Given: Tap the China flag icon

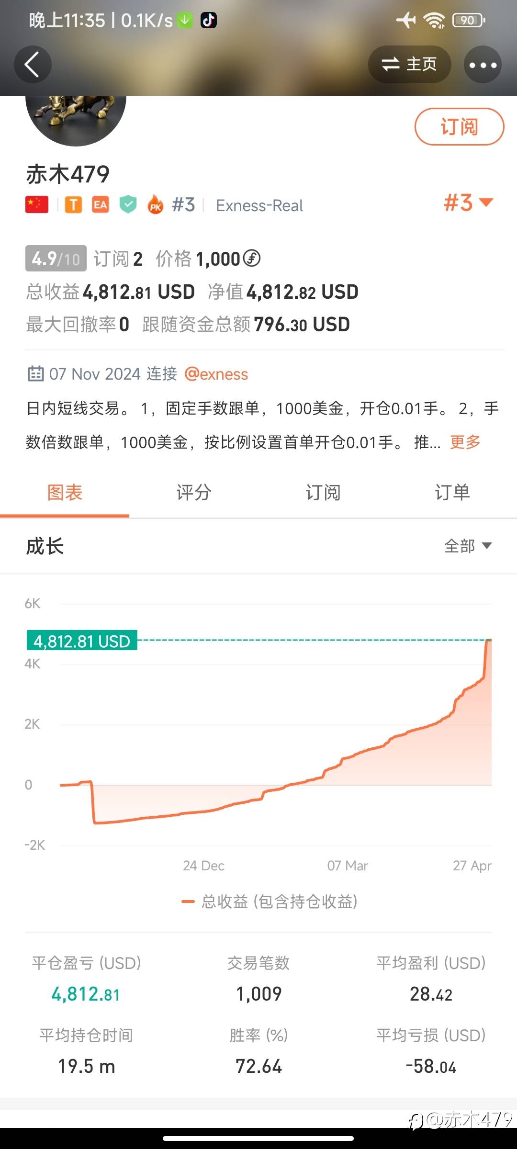Looking at the screenshot, I should (37, 205).
